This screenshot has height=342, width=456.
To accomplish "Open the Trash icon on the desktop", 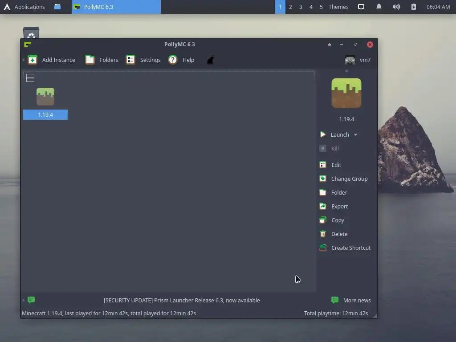I will 31,33.
